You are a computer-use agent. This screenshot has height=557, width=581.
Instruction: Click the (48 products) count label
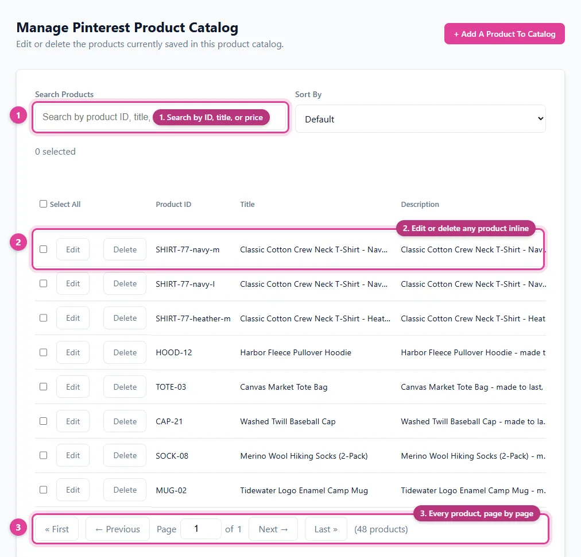(x=381, y=529)
